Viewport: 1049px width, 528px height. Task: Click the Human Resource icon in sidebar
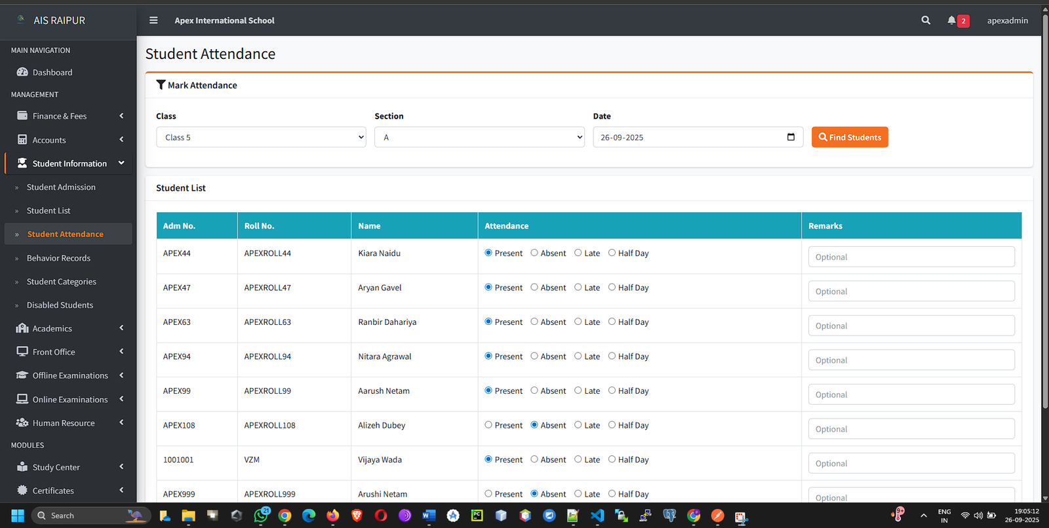22,423
